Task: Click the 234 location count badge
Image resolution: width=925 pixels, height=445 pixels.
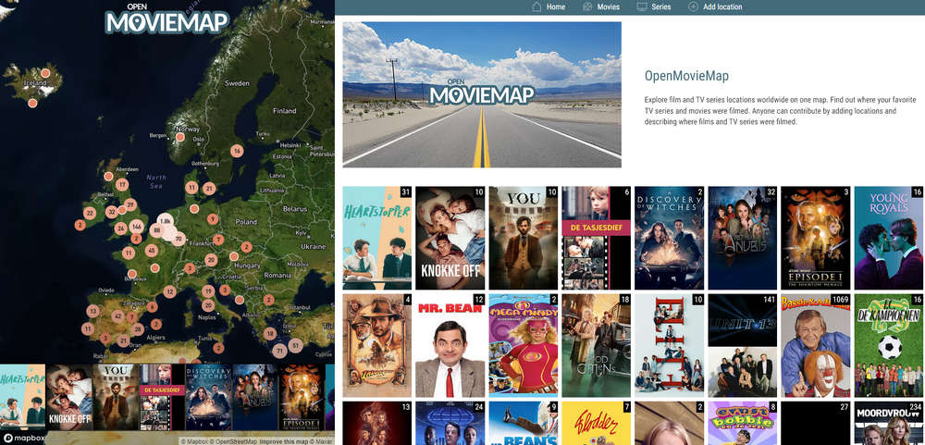Action: click(x=915, y=407)
